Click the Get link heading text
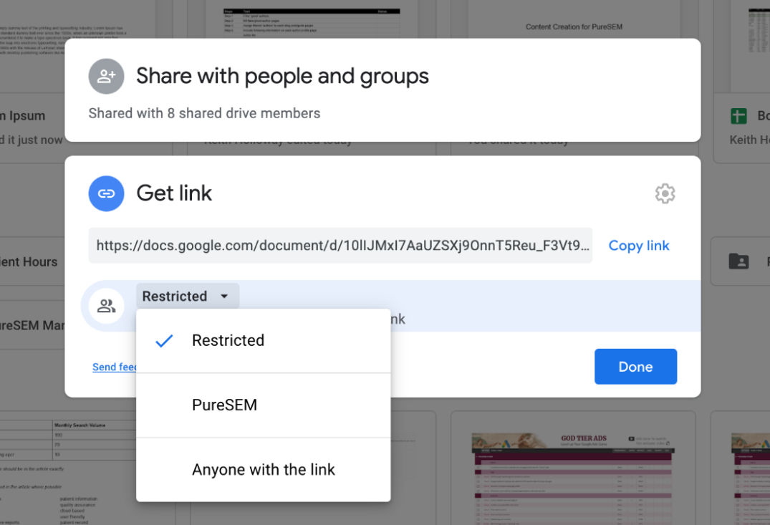770x525 pixels. coord(174,193)
